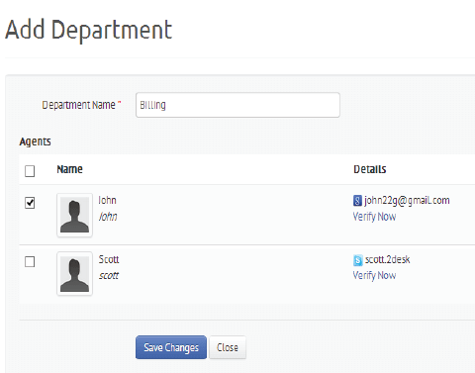Click Scott's avatar silhouette picture
The height and width of the screenshot is (373, 475).
point(74,274)
